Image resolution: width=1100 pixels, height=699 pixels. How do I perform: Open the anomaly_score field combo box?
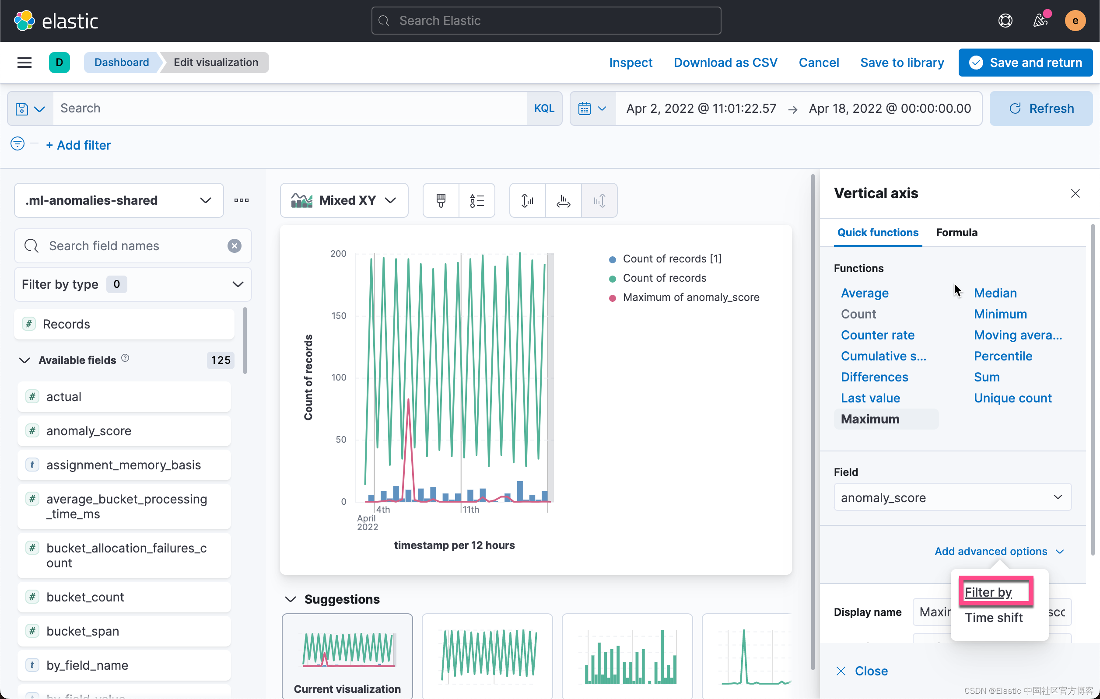pos(952,497)
